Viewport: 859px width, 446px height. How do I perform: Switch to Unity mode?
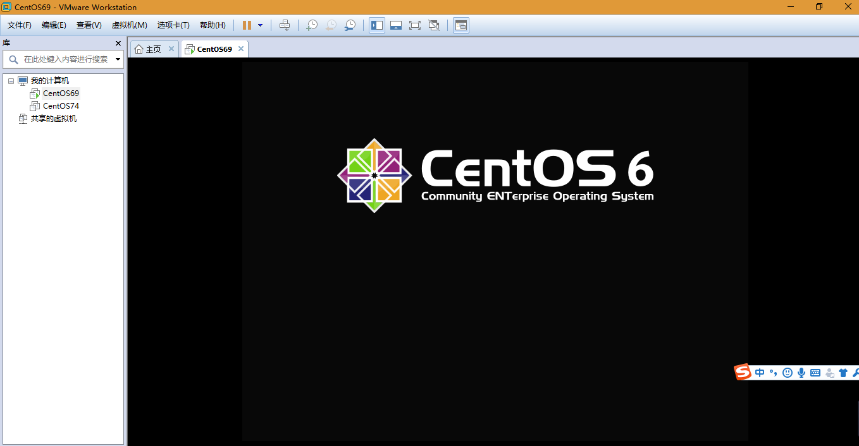(434, 25)
